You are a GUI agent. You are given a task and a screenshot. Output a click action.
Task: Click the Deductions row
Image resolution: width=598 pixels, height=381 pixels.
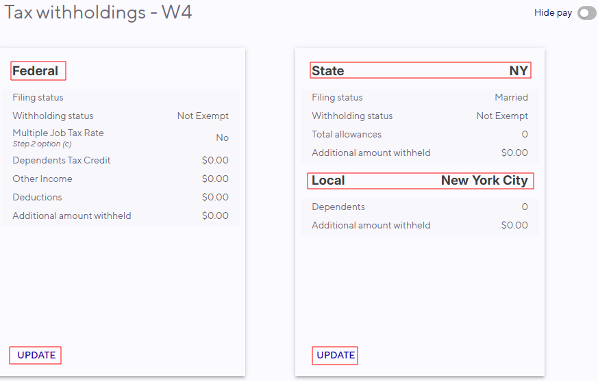(121, 198)
